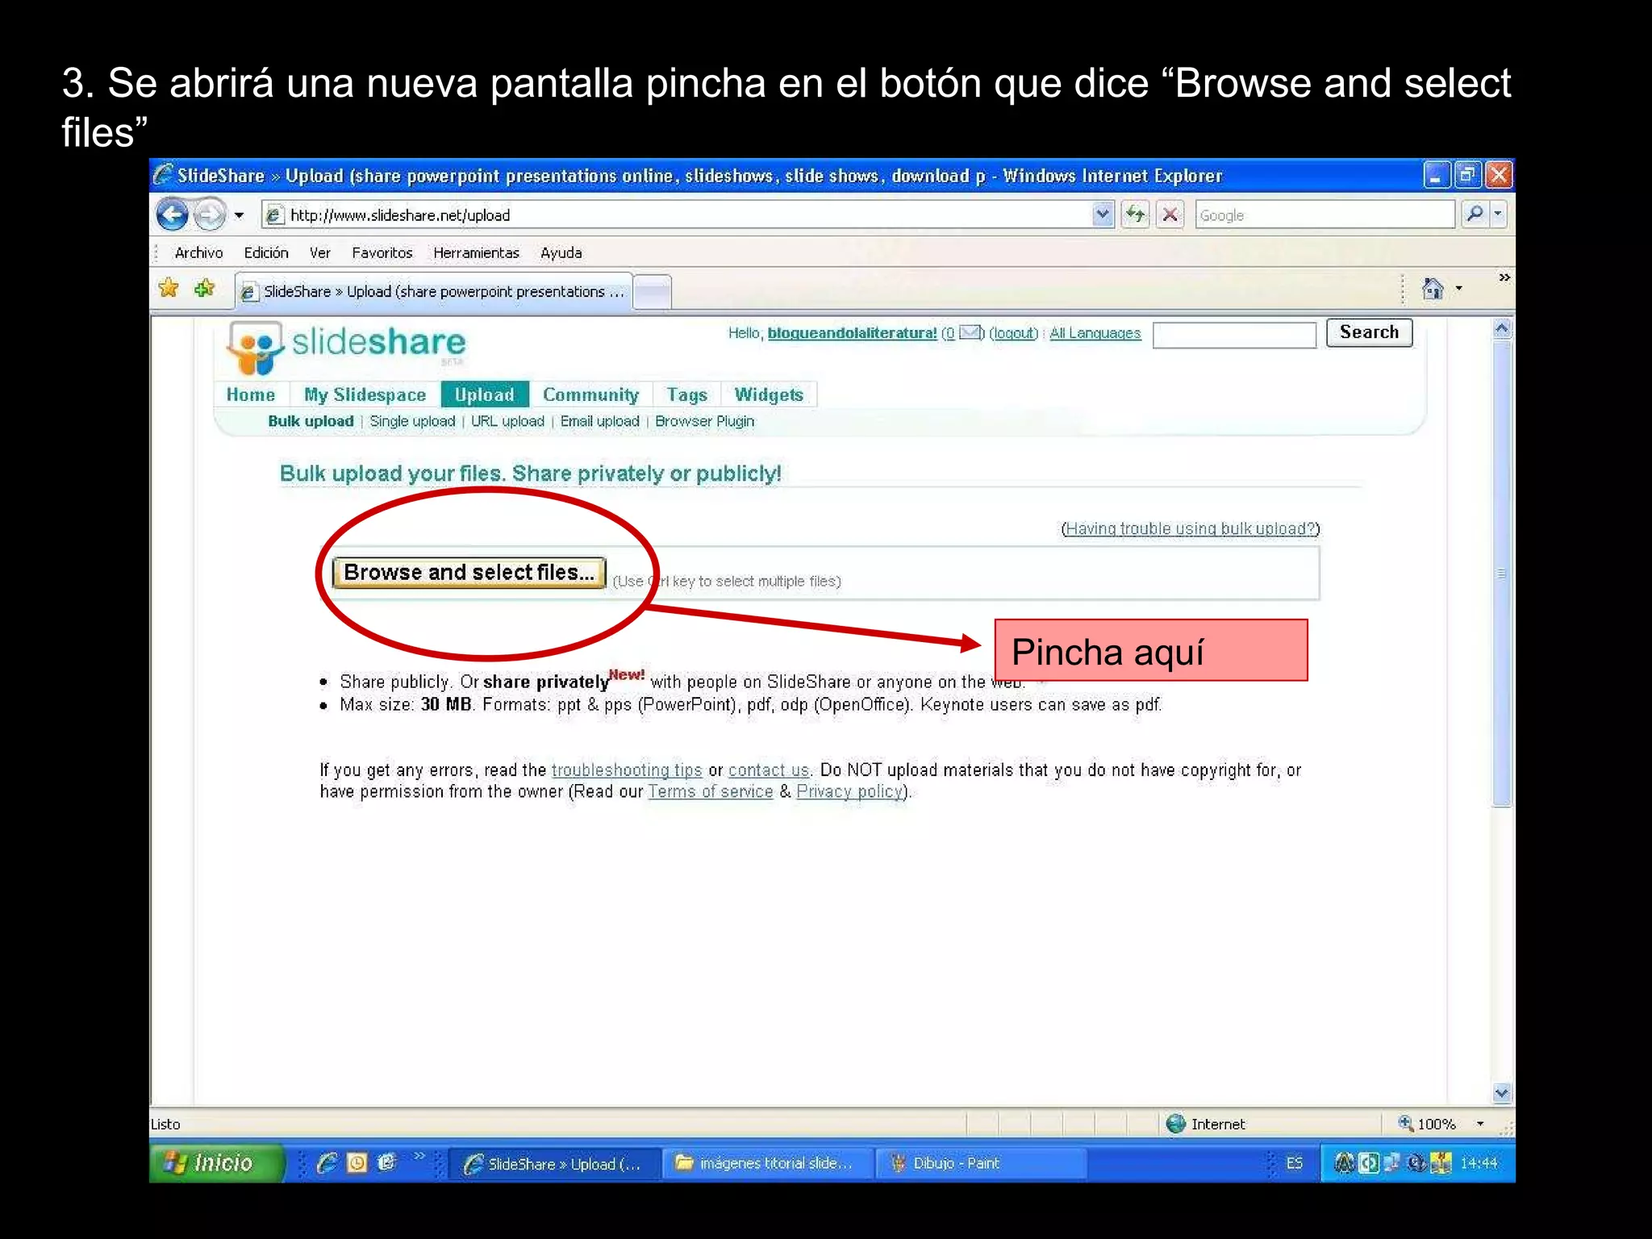1652x1239 pixels.
Task: Switch to imágenes tutorial slide folder taskbar button
Action: click(769, 1163)
